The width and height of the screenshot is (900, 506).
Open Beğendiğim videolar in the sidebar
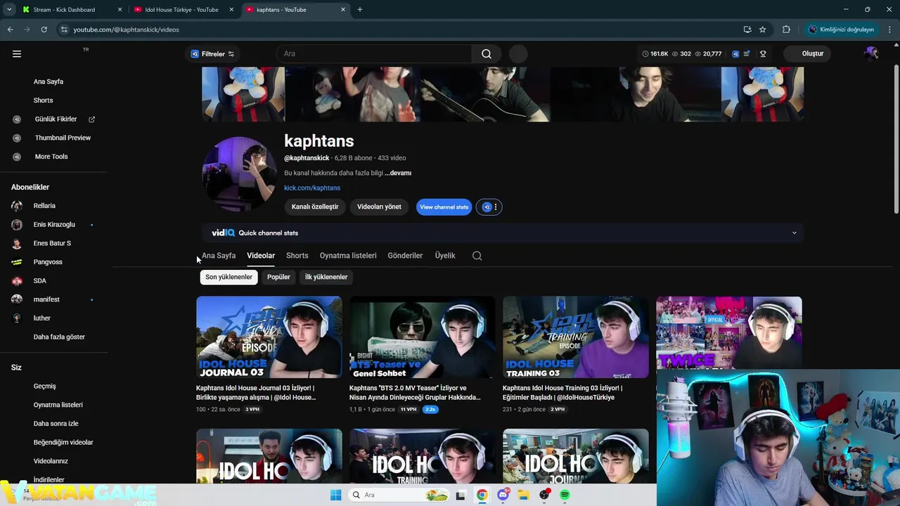click(63, 443)
